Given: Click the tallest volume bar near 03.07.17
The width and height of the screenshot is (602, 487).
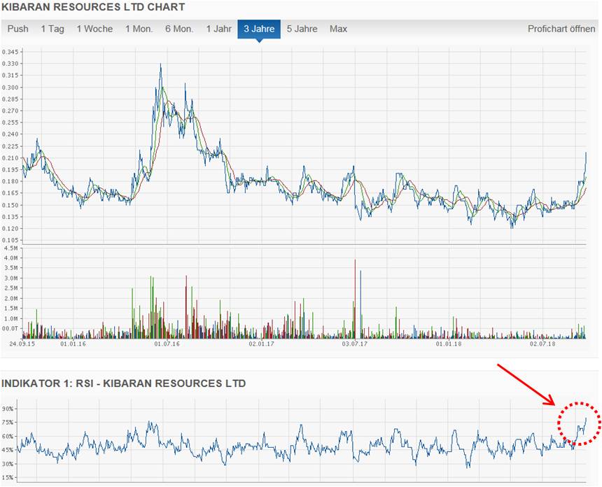Looking at the screenshot, I should click(x=355, y=299).
